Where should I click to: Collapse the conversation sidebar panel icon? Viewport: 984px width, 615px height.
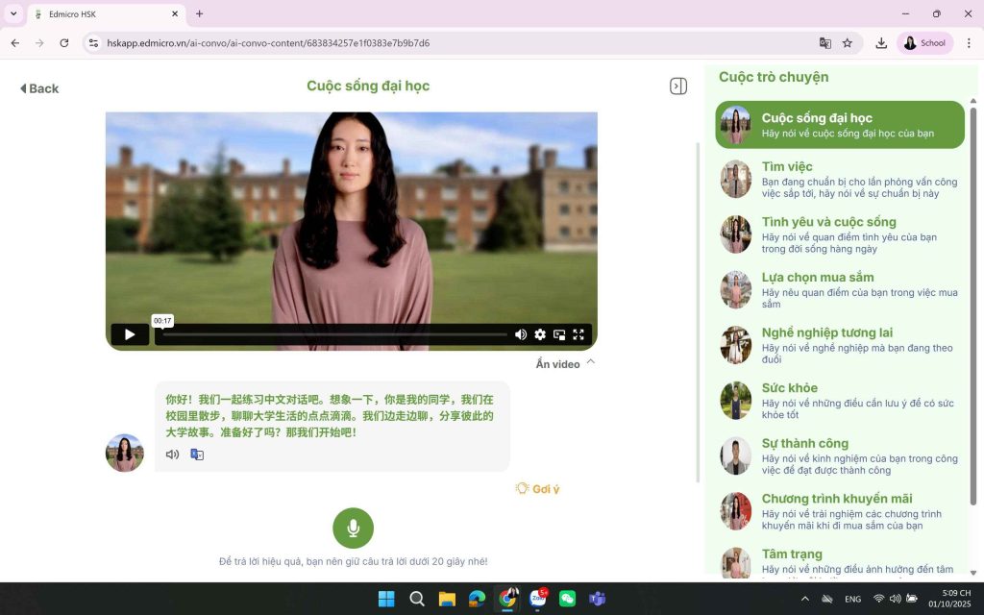(678, 86)
